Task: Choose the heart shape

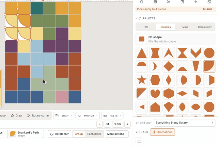Action: (155, 93)
